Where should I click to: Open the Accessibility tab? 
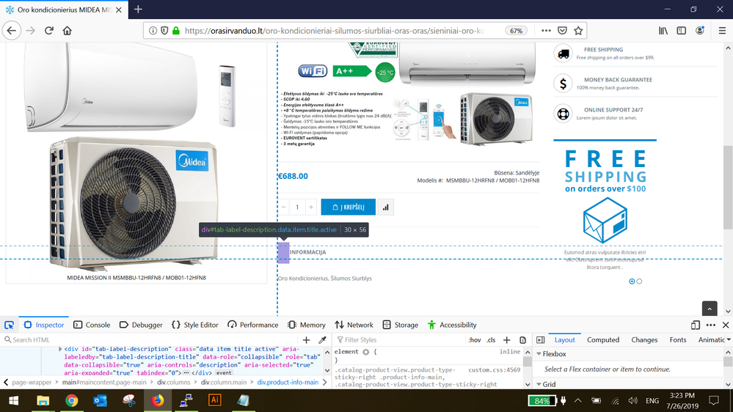pyautogui.click(x=452, y=325)
